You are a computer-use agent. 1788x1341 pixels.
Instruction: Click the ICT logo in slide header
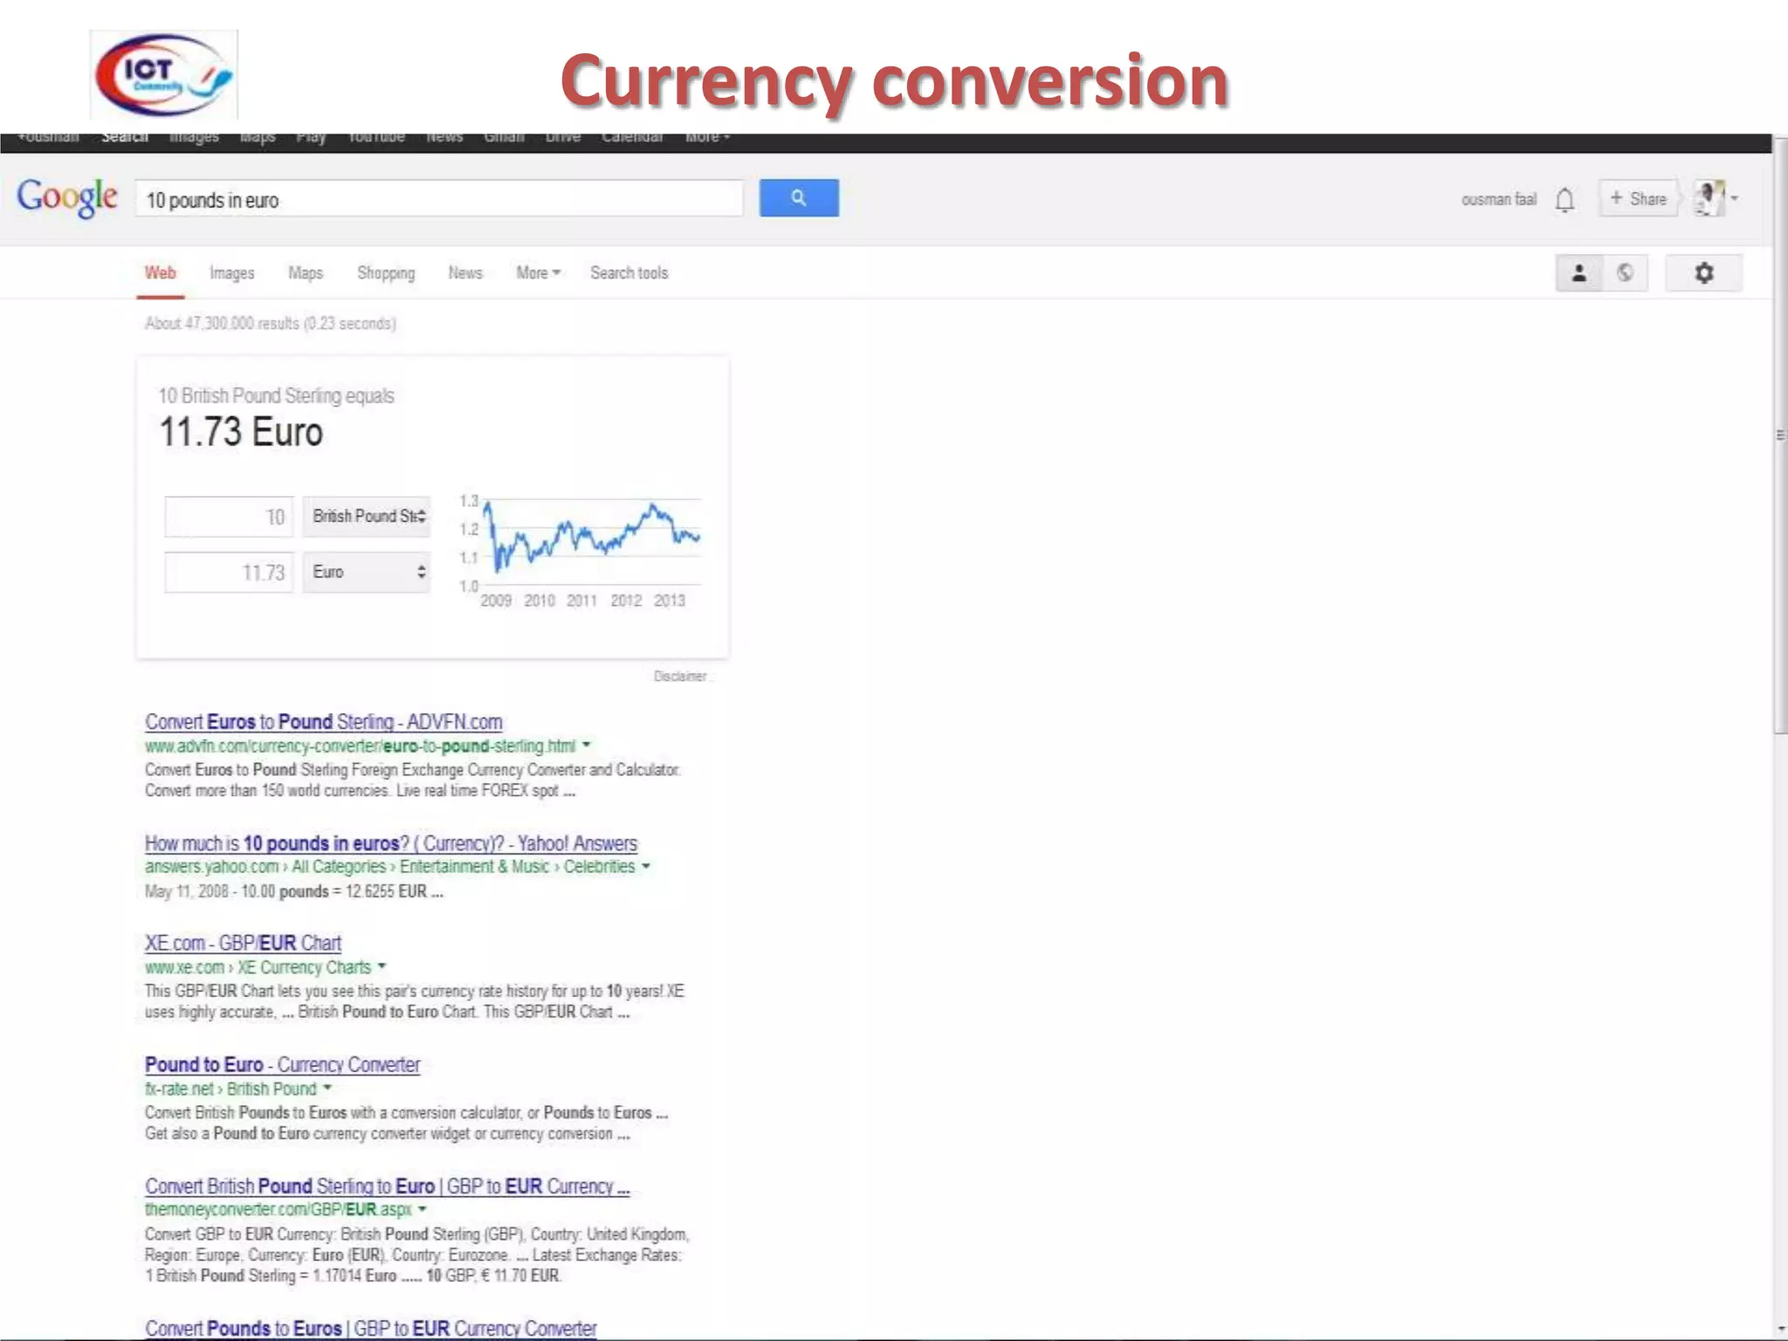click(164, 75)
